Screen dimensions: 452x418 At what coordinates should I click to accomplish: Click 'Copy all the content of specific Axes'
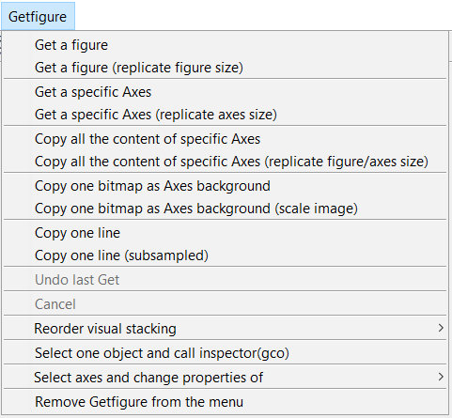tap(226, 139)
